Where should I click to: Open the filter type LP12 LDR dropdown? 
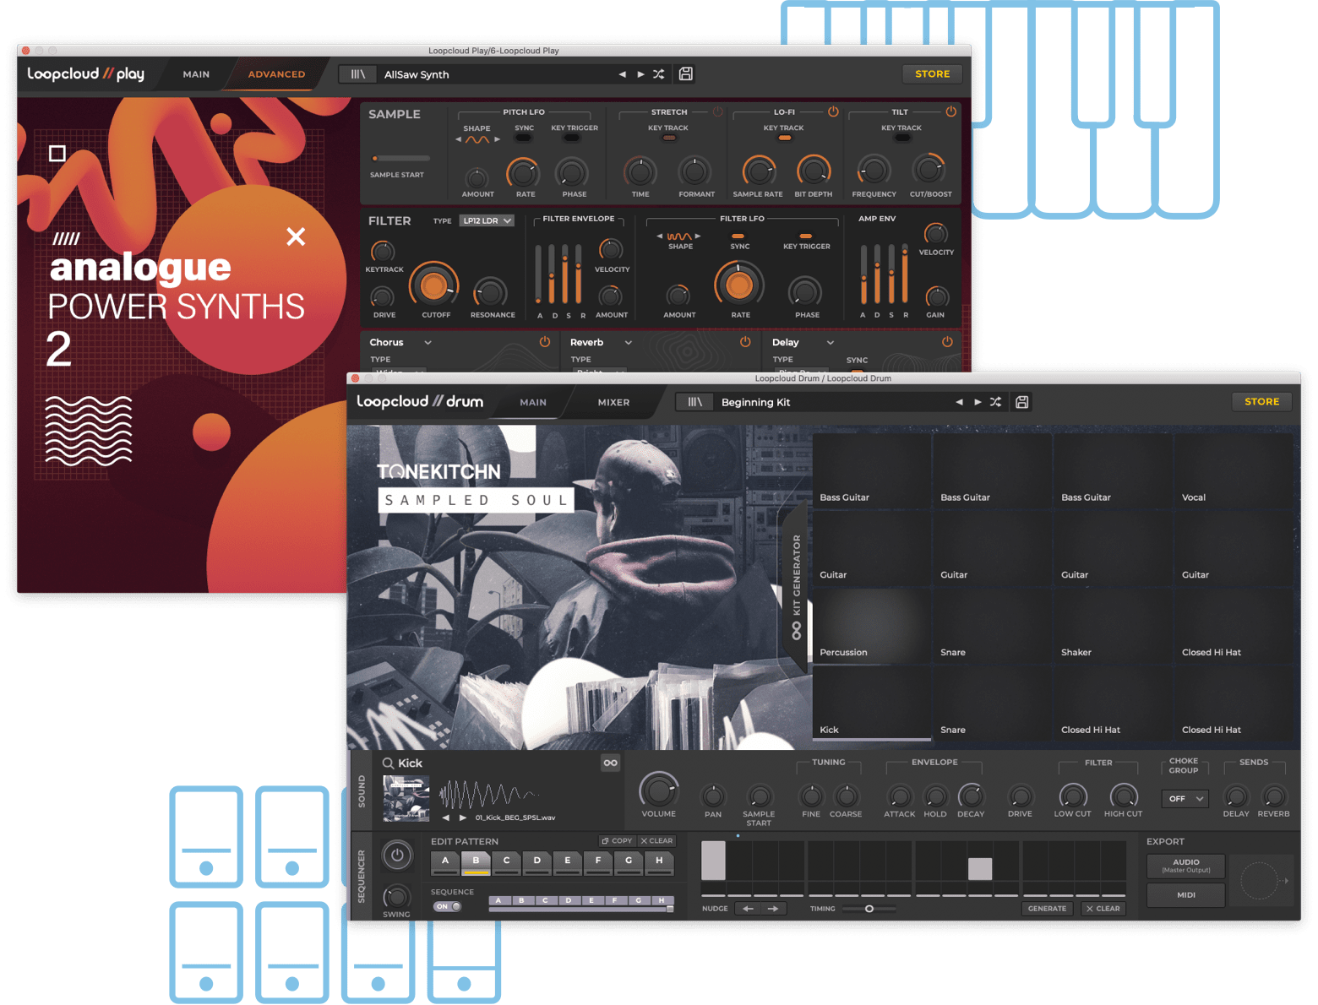click(487, 220)
